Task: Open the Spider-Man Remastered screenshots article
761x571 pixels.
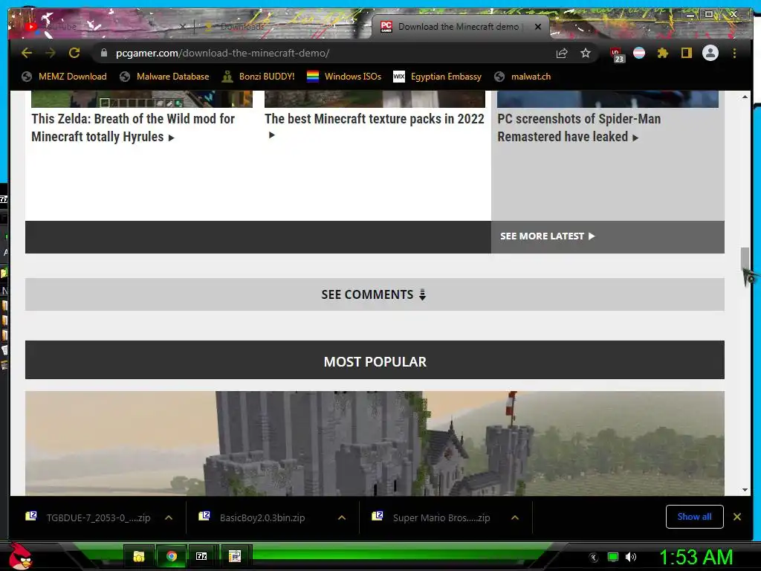Action: (579, 128)
